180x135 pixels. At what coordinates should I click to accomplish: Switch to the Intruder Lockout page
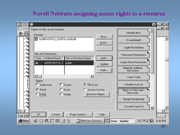point(133,84)
